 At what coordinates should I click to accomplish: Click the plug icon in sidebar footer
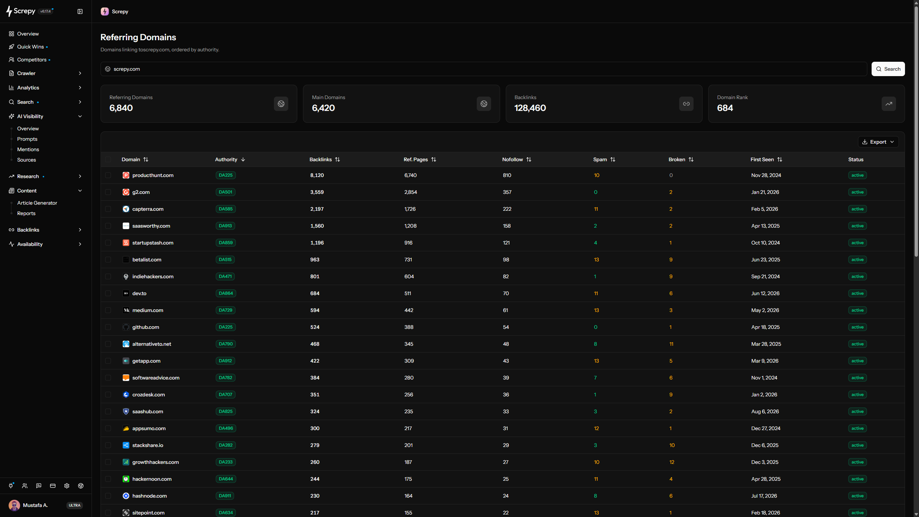[x=11, y=486]
